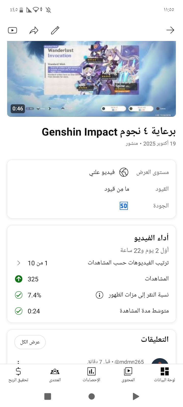Open the visibility row showing فيديو علني

click(x=109, y=172)
